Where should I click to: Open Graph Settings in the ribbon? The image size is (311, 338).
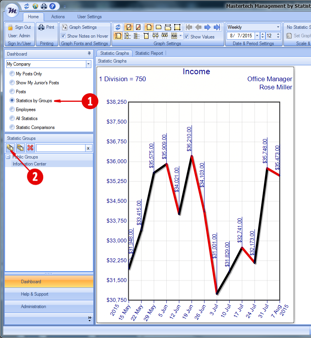(79, 27)
